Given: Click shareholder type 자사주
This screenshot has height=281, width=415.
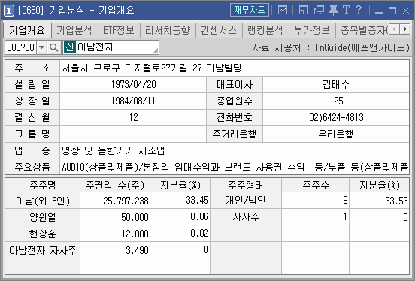Looking at the screenshot, I should [246, 217].
